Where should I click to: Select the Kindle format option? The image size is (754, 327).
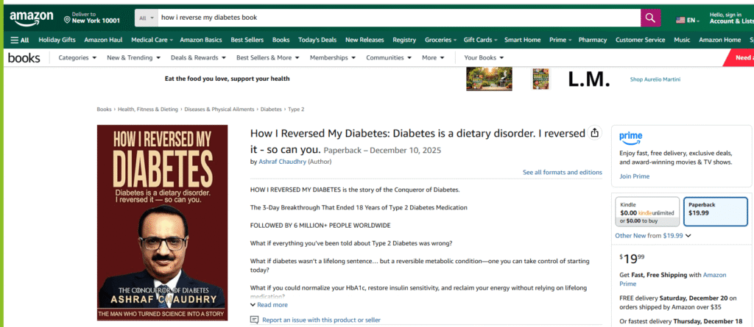[x=647, y=212]
